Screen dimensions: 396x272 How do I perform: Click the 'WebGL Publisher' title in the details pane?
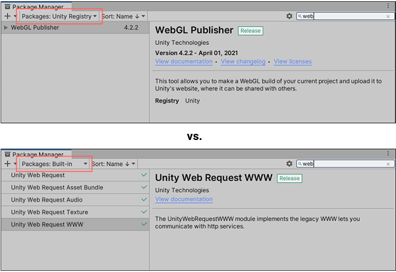194,30
